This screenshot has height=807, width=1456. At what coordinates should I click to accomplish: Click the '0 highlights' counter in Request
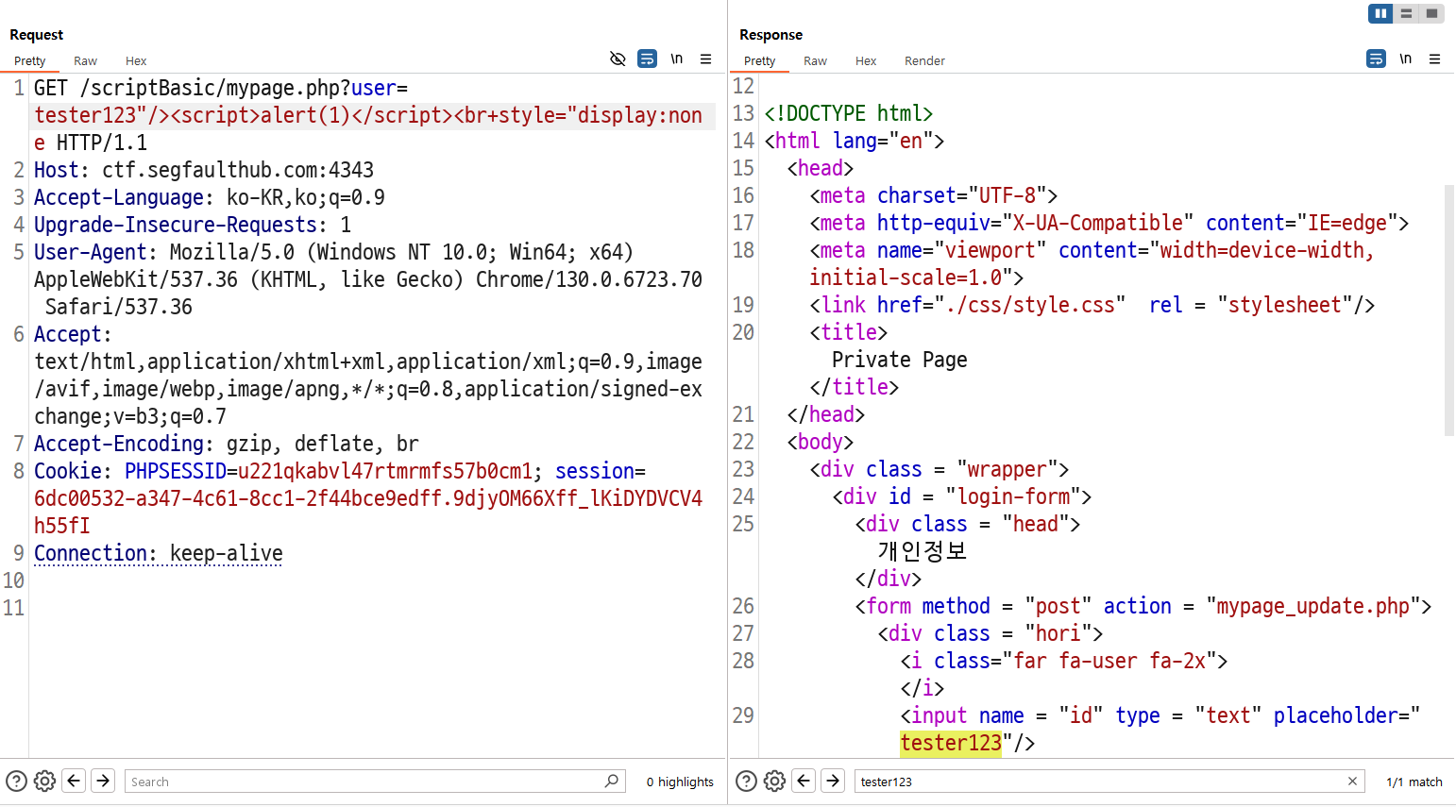[680, 782]
